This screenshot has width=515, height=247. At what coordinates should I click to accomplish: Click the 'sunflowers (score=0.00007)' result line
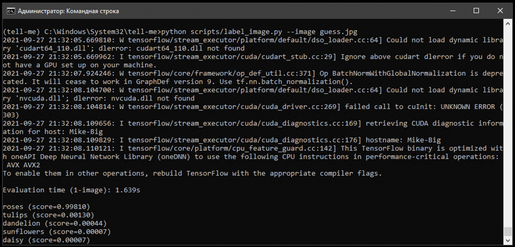pyautogui.click(x=57, y=232)
